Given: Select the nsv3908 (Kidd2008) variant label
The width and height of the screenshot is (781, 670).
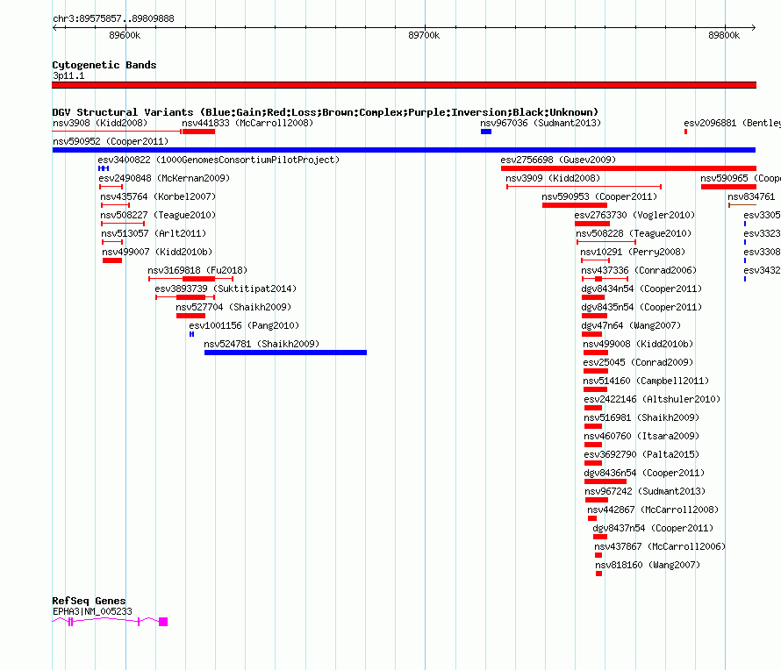Looking at the screenshot, I should [100, 123].
